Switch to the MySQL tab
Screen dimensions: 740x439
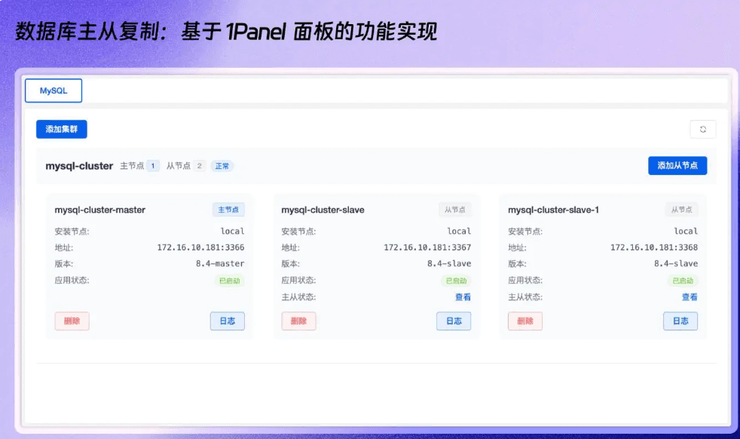54,91
